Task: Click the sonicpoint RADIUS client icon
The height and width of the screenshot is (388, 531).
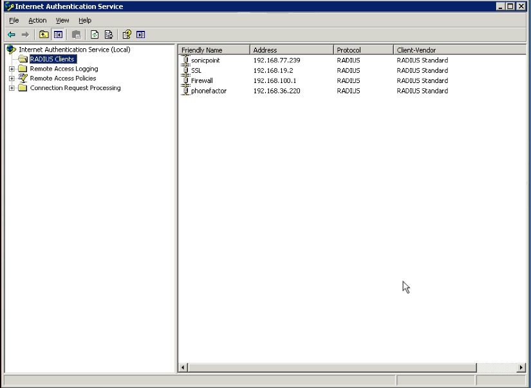Action: tap(186, 60)
